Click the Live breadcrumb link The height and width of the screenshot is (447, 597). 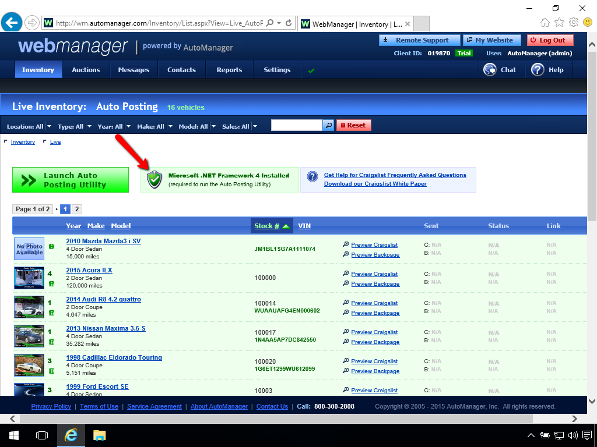pyautogui.click(x=55, y=142)
